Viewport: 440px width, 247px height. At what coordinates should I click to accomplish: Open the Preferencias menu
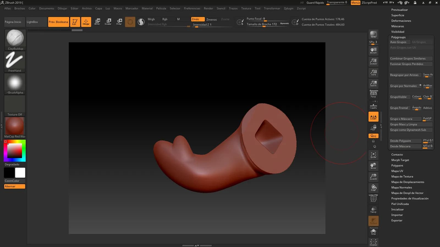(x=192, y=9)
